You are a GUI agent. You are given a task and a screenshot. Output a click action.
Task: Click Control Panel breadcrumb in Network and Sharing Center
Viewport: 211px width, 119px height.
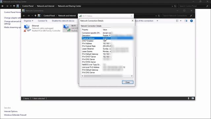coord(28,6)
